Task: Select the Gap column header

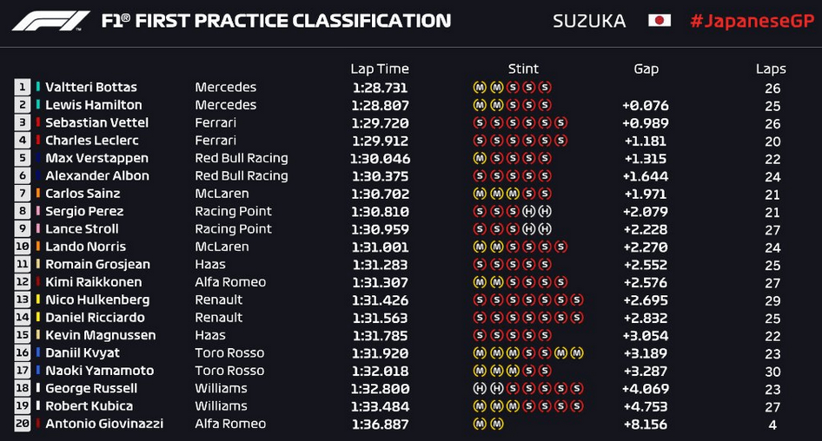Action: 646,69
